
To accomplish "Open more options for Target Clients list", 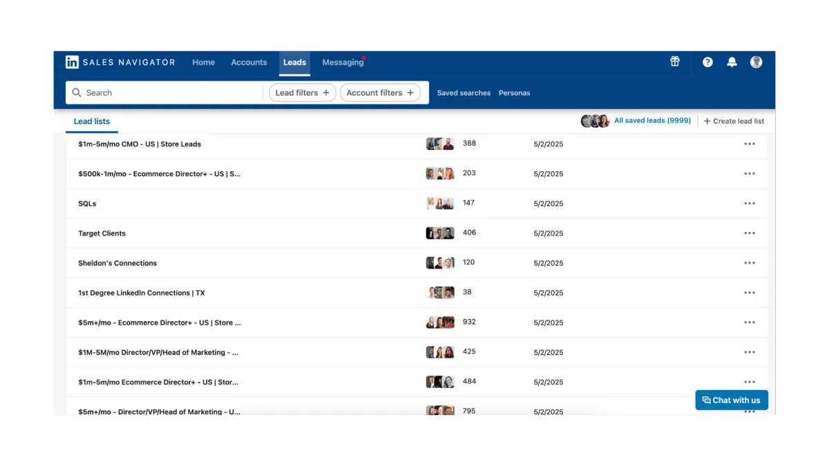I will click(x=750, y=233).
